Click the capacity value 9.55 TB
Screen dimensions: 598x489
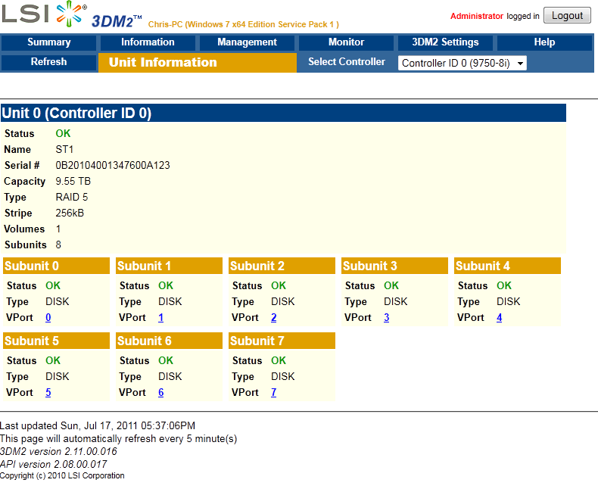(x=73, y=181)
